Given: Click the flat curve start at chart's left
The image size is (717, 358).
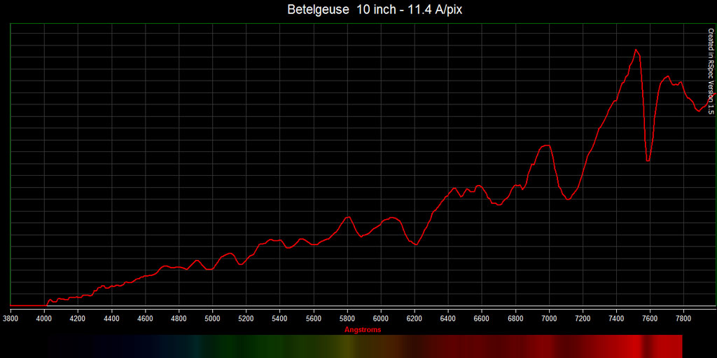Looking at the screenshot, I should coord(28,305).
